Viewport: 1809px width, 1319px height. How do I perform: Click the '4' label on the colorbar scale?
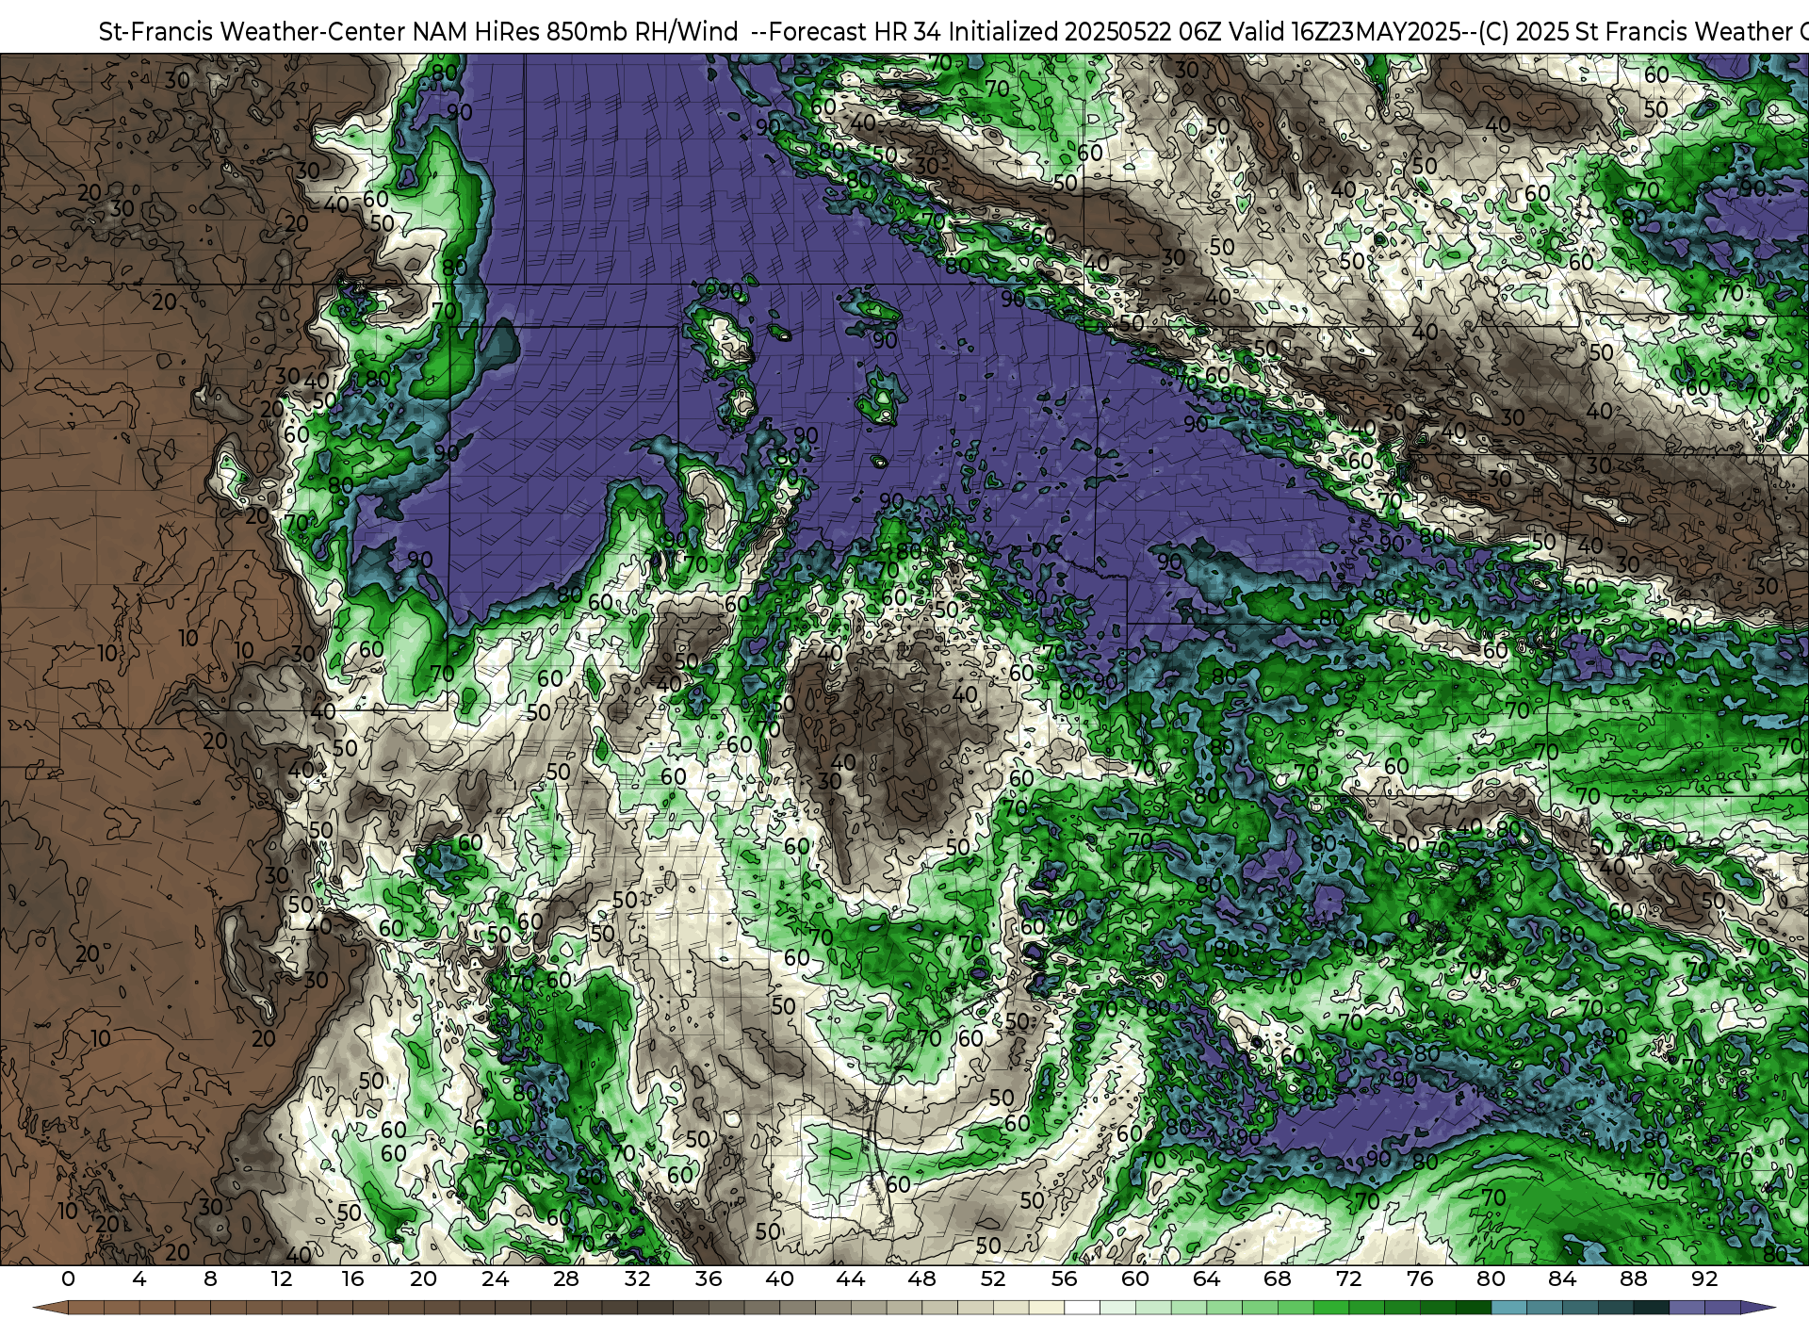coord(139,1279)
